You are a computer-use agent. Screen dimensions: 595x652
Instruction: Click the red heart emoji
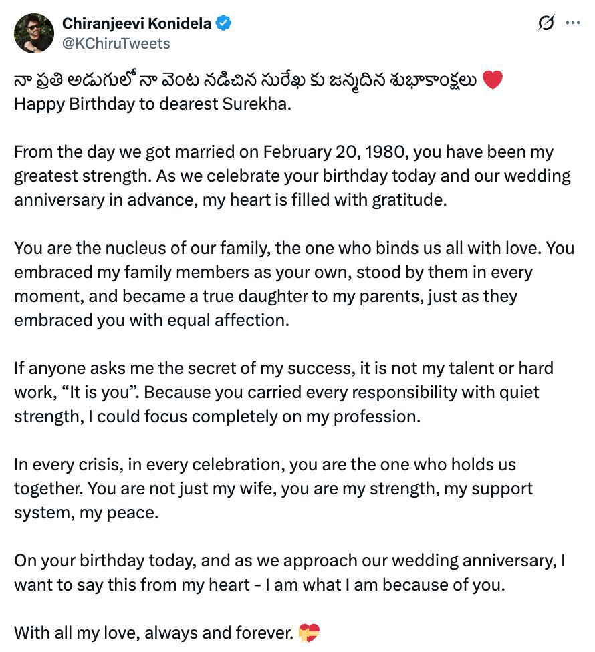click(492, 81)
